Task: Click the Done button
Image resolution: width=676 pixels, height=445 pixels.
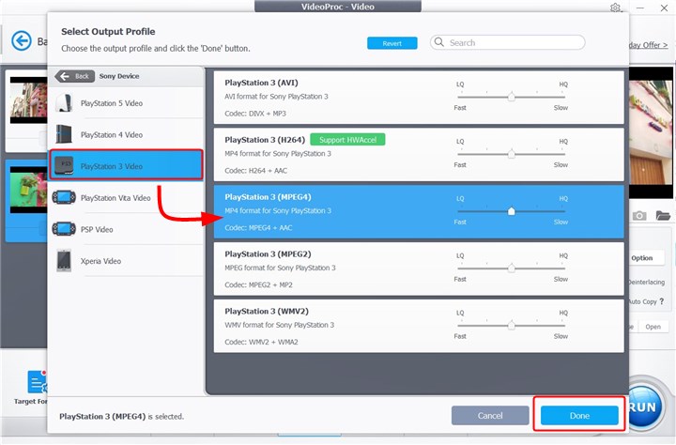Action: pos(579,416)
